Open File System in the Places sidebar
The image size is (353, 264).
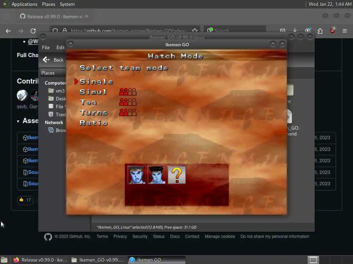pos(57,107)
